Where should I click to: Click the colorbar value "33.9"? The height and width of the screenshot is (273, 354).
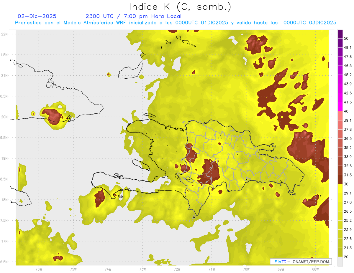(x=348, y=157)
